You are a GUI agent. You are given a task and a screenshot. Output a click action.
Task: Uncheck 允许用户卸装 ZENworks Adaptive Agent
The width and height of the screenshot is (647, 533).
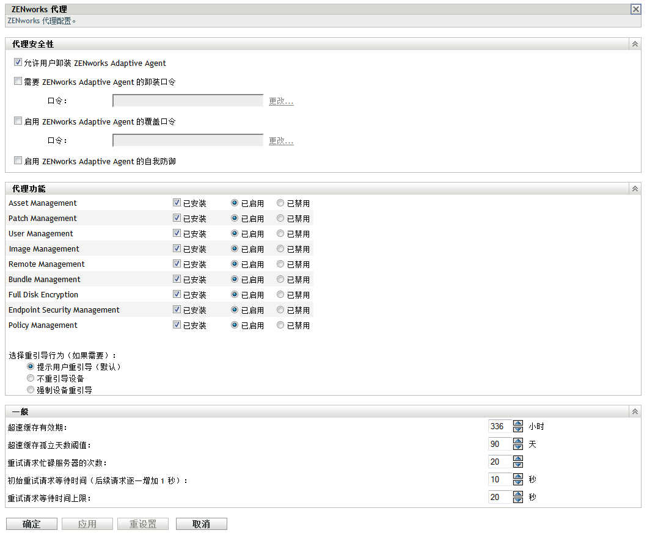point(18,62)
